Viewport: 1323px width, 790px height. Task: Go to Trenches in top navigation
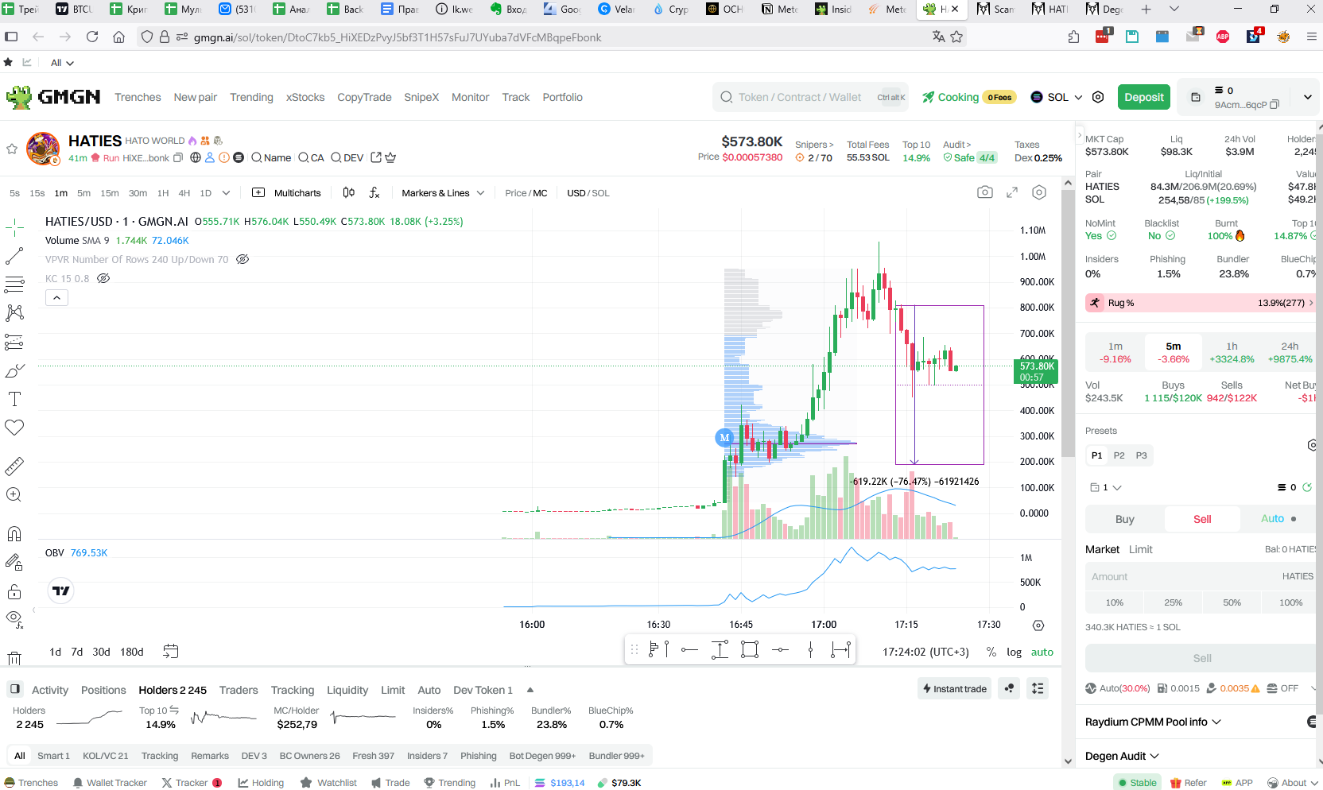(x=138, y=97)
